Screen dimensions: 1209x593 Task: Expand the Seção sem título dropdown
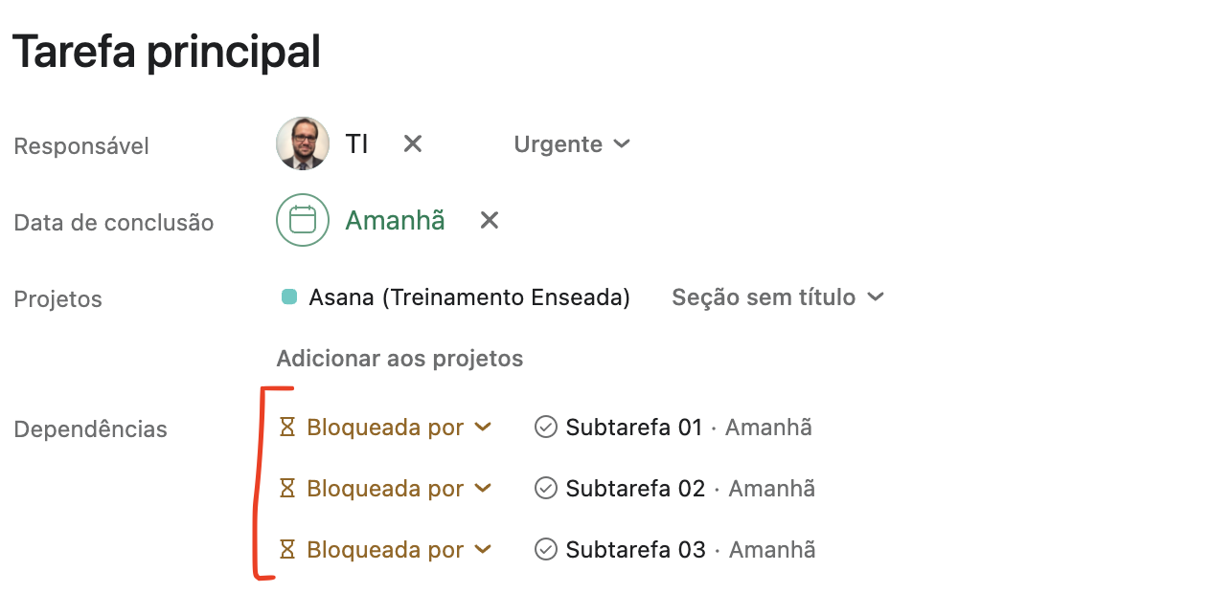(777, 297)
